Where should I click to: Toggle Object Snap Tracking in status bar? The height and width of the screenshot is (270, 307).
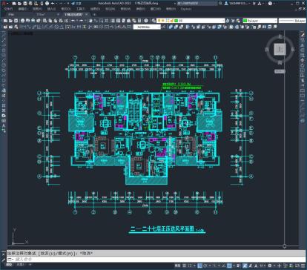223,266
